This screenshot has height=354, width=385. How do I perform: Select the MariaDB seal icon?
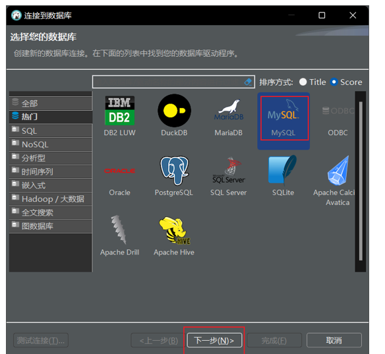tap(229, 110)
